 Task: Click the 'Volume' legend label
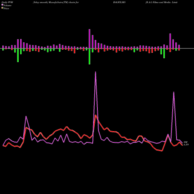coord(7,5)
